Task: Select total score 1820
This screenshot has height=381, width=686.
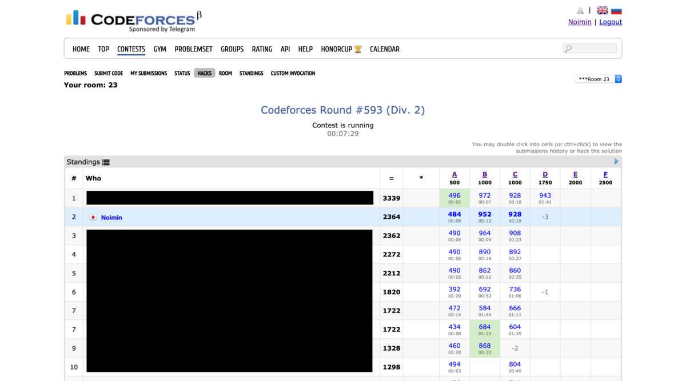Action: (x=392, y=292)
